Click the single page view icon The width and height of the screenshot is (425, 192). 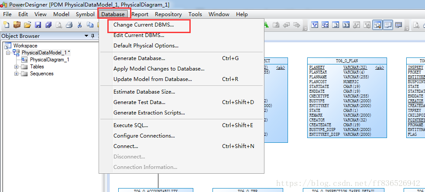point(336,25)
